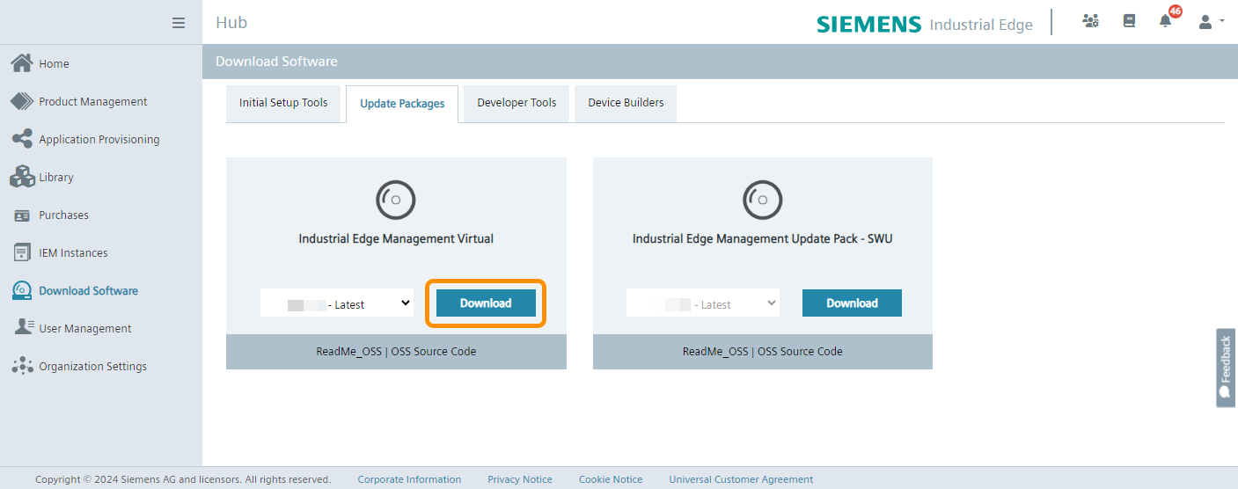Open Universal Customer Agreement footer link
Screen dimensions: 1238x489
[x=741, y=479]
